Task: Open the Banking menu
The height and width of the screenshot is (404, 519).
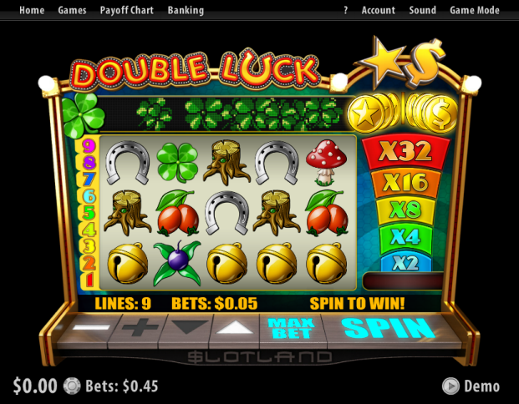Action: pyautogui.click(x=186, y=10)
